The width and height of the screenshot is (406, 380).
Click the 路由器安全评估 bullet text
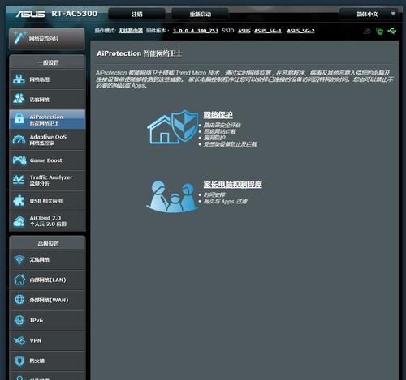click(222, 125)
